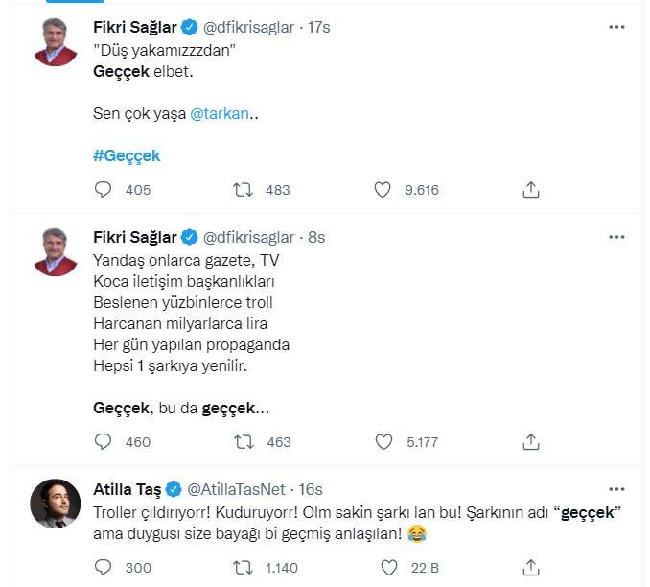The image size is (650, 587).
Task: Open the #Geççek hashtag
Action: pos(127,155)
